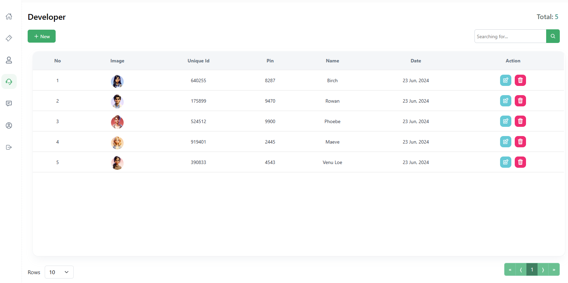Go to the user sidebar icon

9,60
